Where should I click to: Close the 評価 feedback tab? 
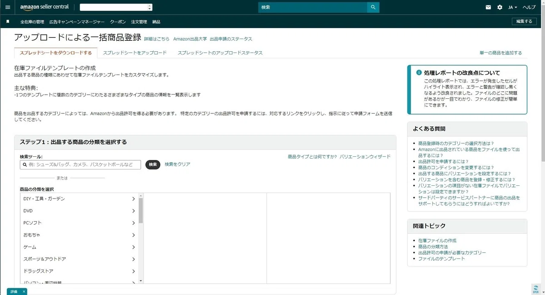click(24, 291)
